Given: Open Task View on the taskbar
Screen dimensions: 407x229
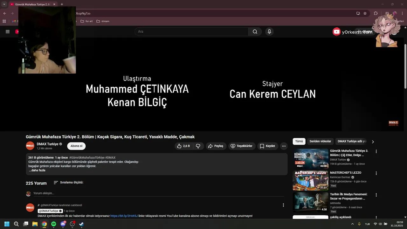Looking at the screenshot, I should pos(26,224).
